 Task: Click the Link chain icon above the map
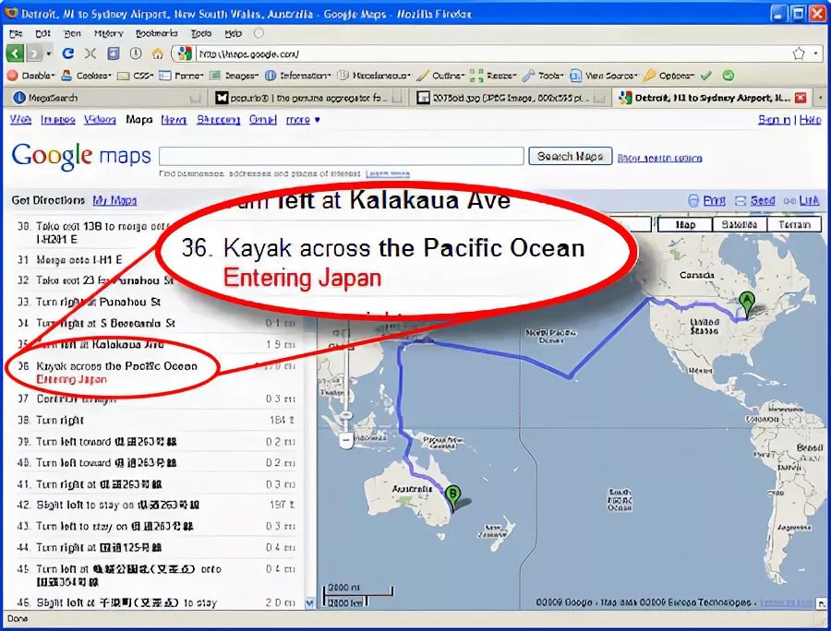click(x=789, y=201)
